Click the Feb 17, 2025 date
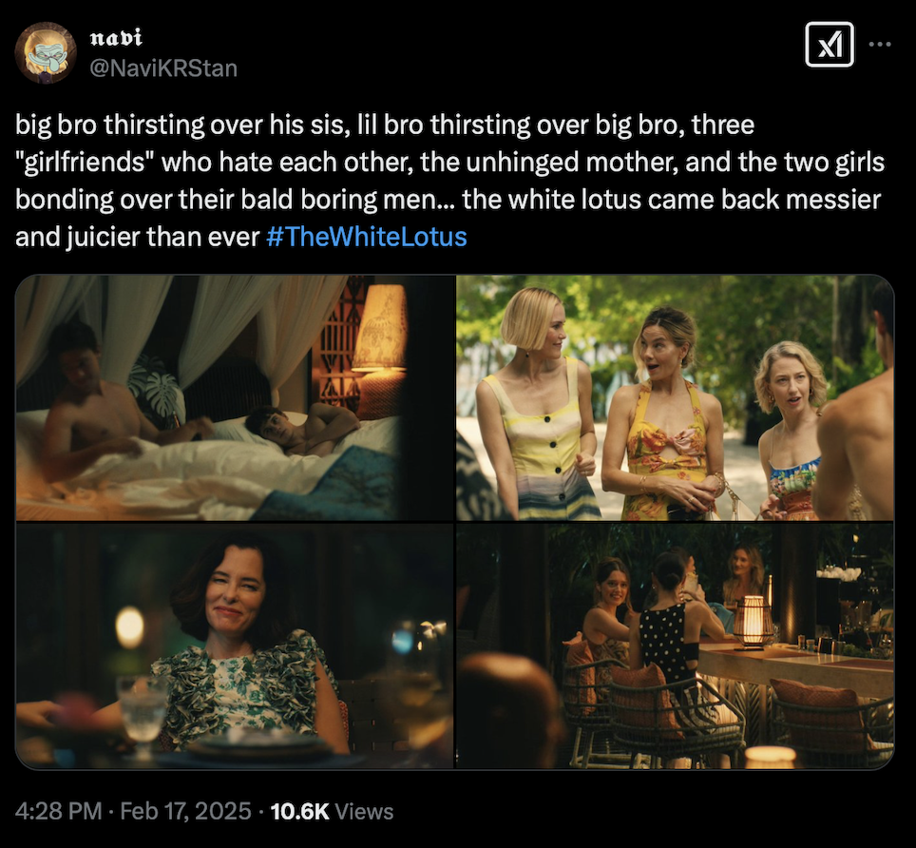The image size is (916, 848). [186, 811]
